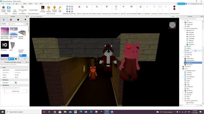Click the Windows taskbar search box
Image resolution: width=204 pixels, height=114 pixels.
coord(23,112)
